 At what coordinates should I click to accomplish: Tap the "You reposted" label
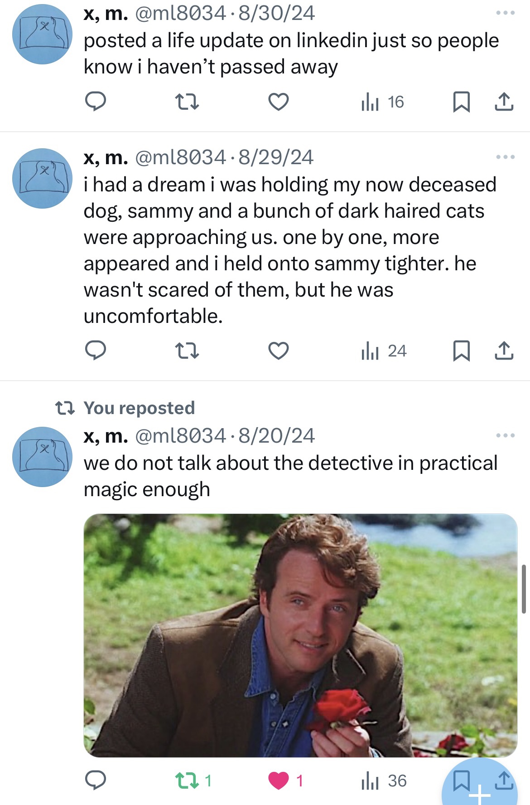[139, 408]
